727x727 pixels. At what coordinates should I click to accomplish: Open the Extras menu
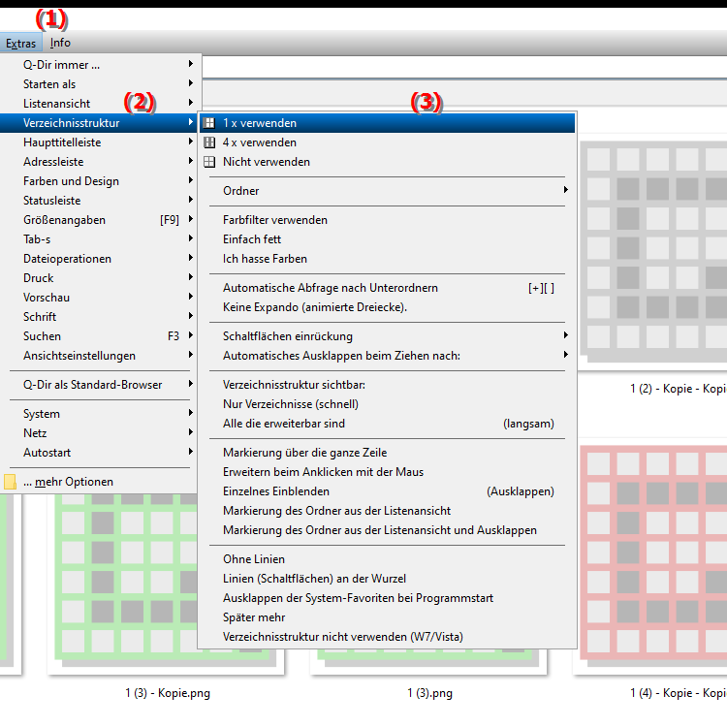21,43
